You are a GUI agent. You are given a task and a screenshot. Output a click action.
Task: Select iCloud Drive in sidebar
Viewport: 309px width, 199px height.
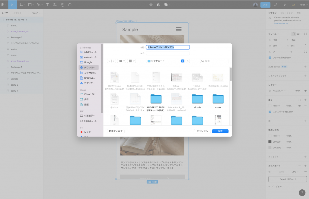tap(88, 94)
